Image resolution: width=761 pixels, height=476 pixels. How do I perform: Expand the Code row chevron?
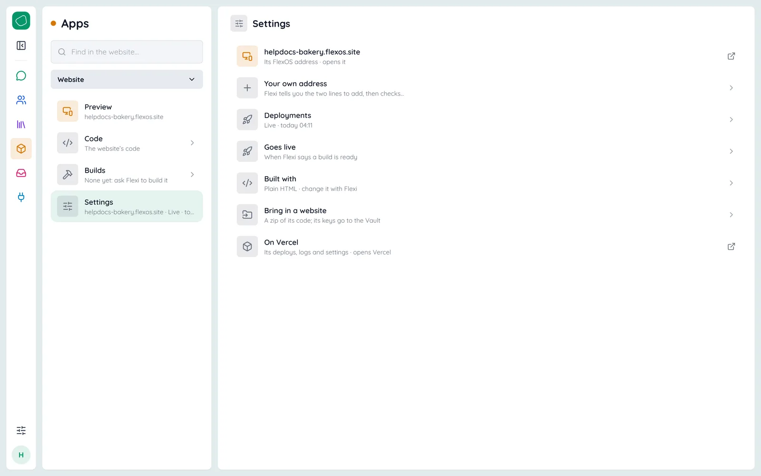pos(192,143)
